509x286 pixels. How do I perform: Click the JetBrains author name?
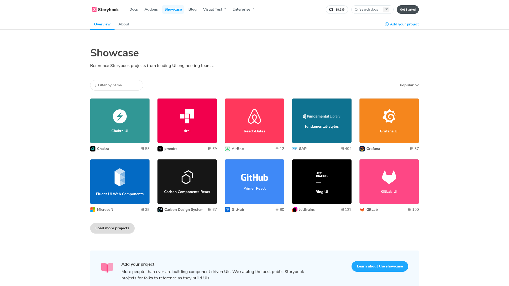coord(307,210)
